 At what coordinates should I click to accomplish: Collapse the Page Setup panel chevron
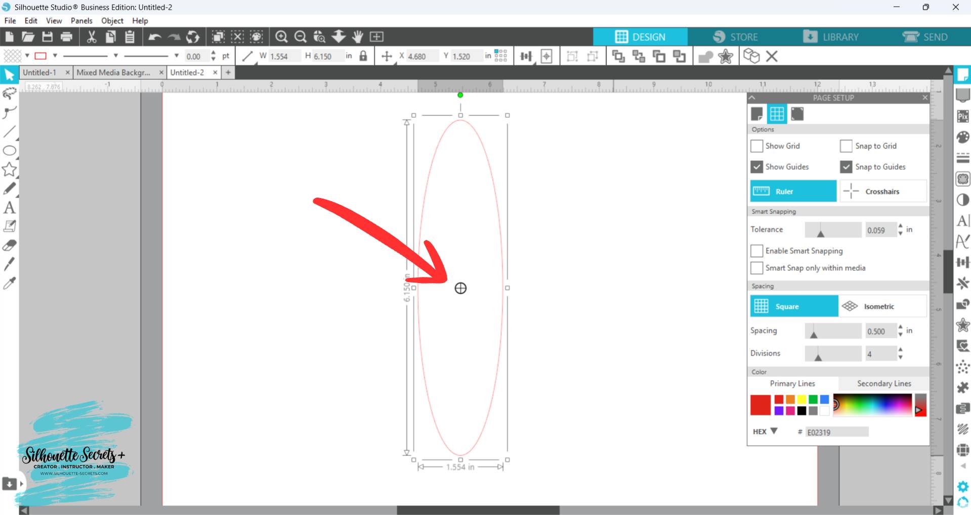pyautogui.click(x=752, y=98)
